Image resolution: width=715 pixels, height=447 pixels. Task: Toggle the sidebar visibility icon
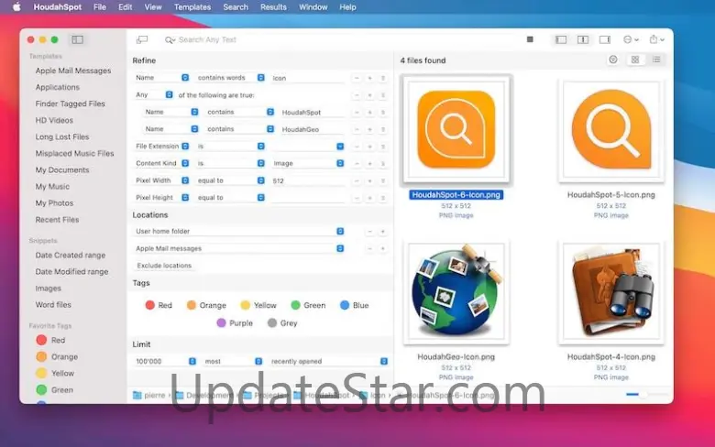pyautogui.click(x=78, y=39)
